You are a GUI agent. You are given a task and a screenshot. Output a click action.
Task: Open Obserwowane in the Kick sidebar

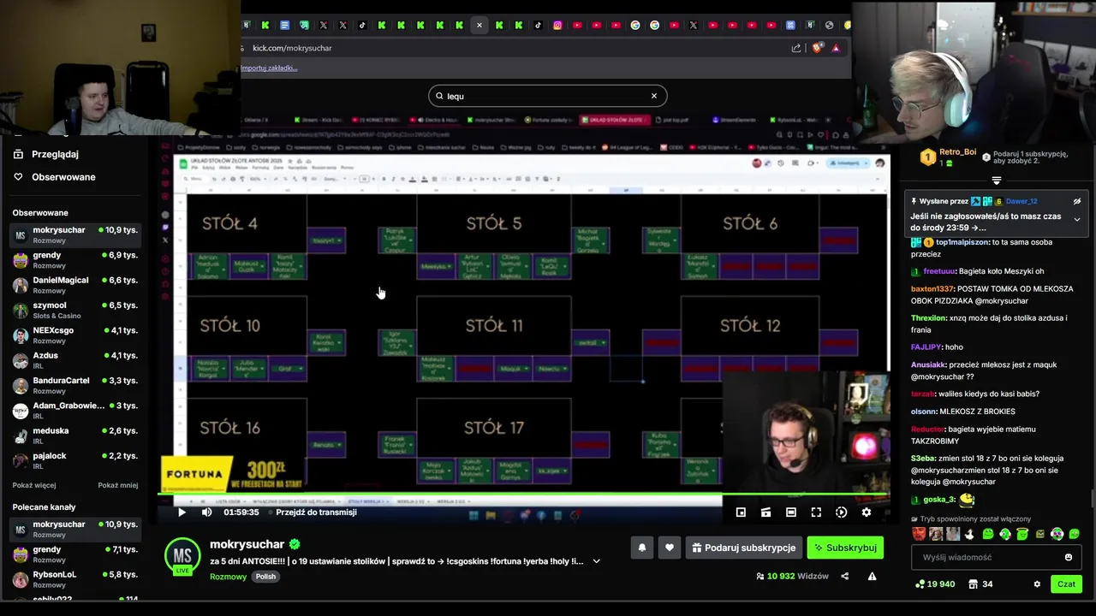pos(55,177)
